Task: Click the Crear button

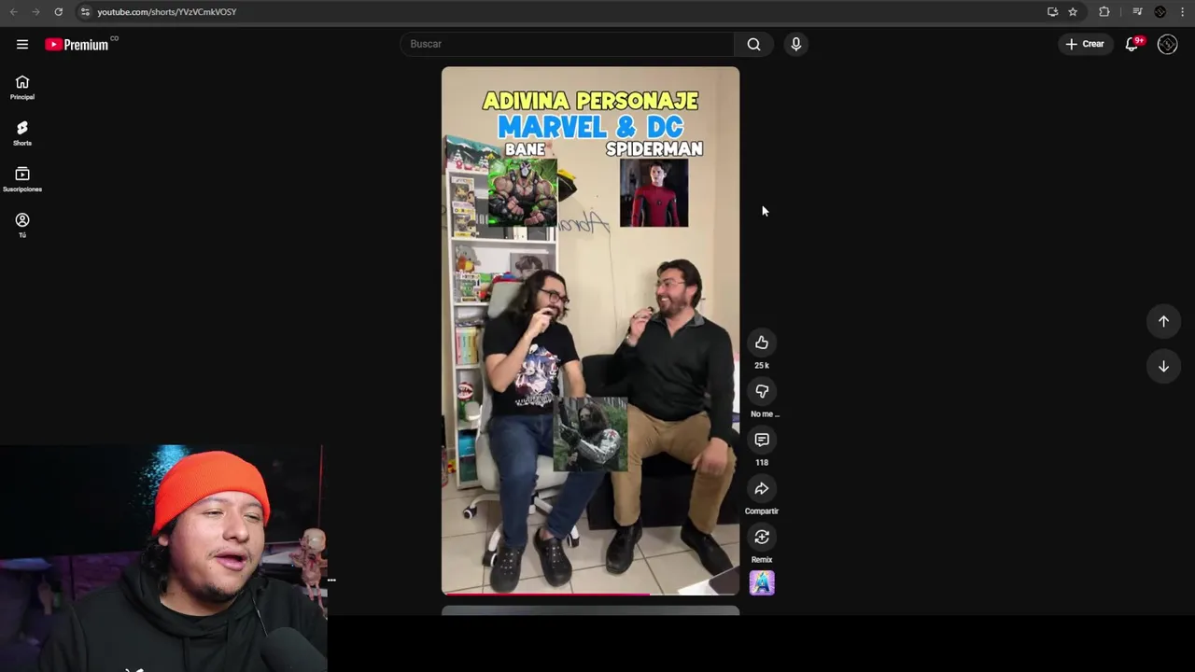Action: click(1085, 44)
